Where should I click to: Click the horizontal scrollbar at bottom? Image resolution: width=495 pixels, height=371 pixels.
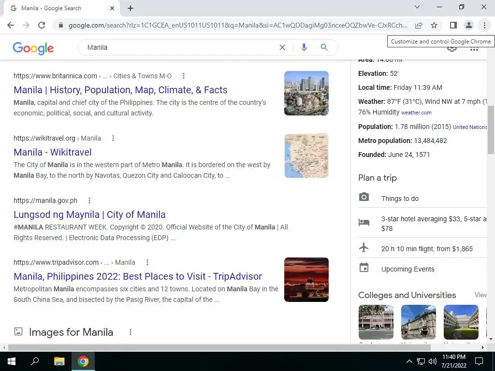tap(219, 347)
